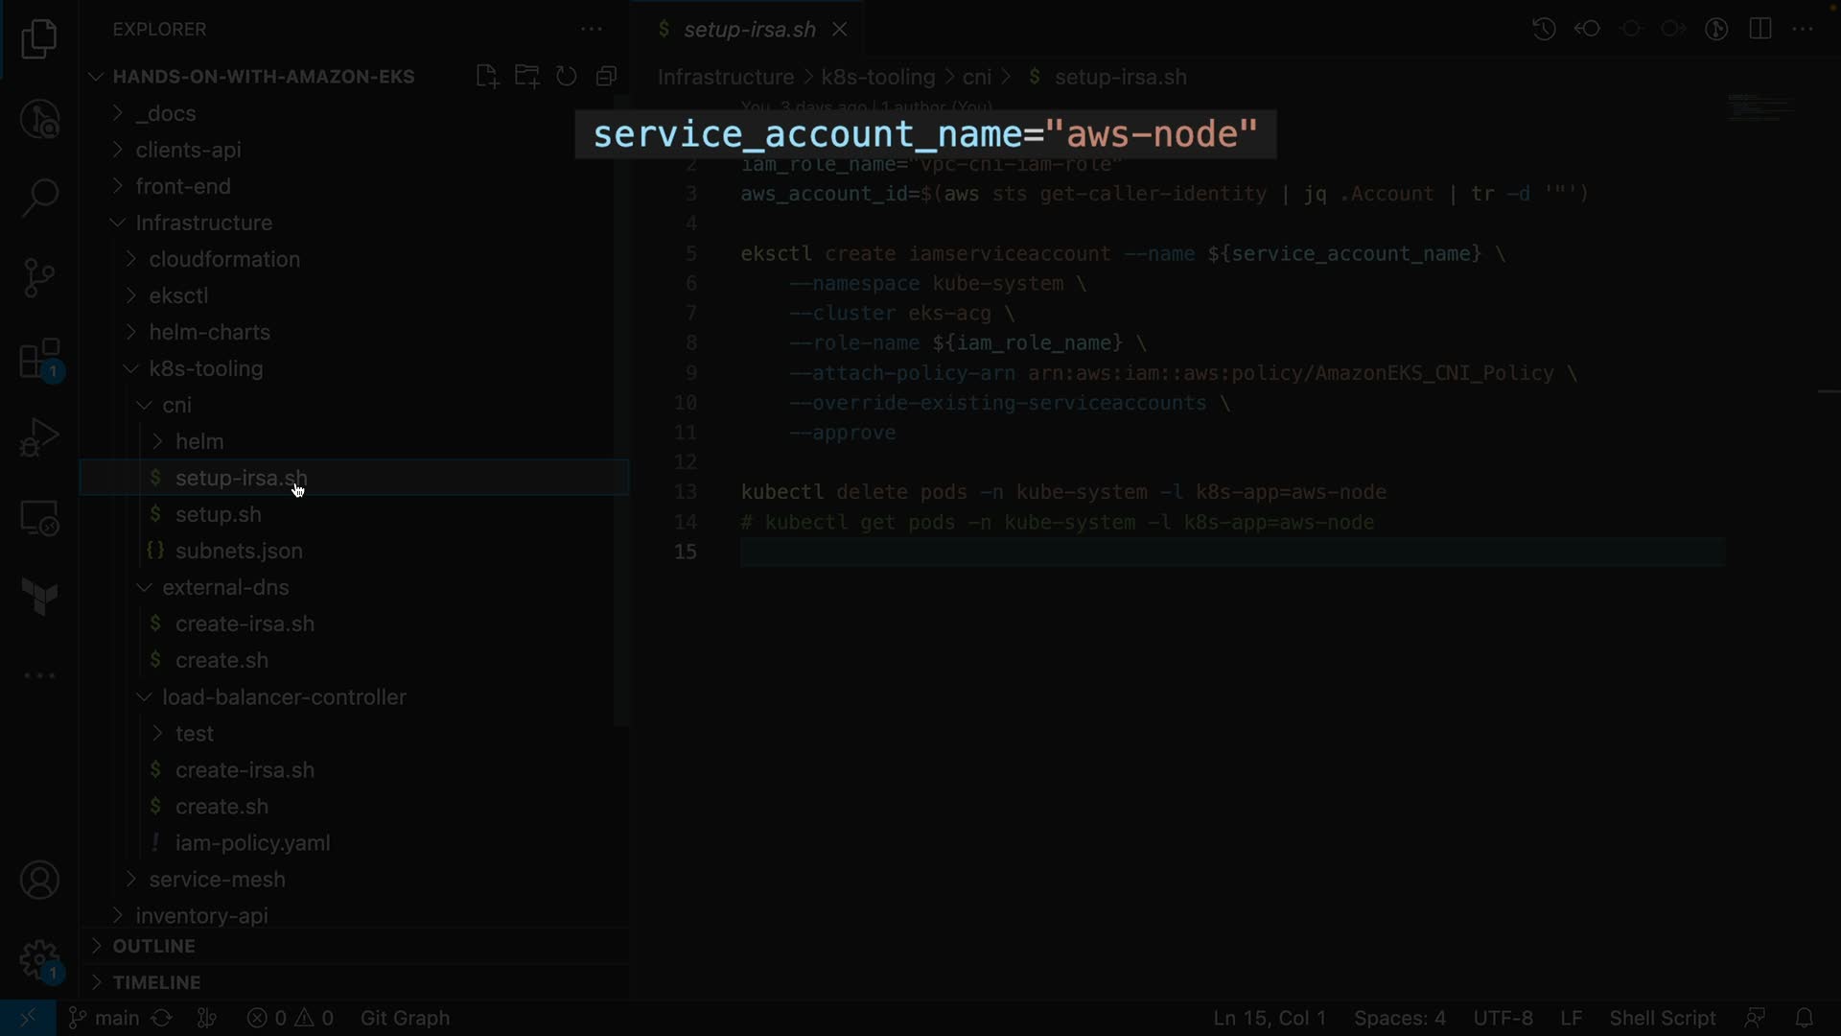Change language mode from Shell Script
Viewport: 1841px width, 1036px height.
1662,1018
